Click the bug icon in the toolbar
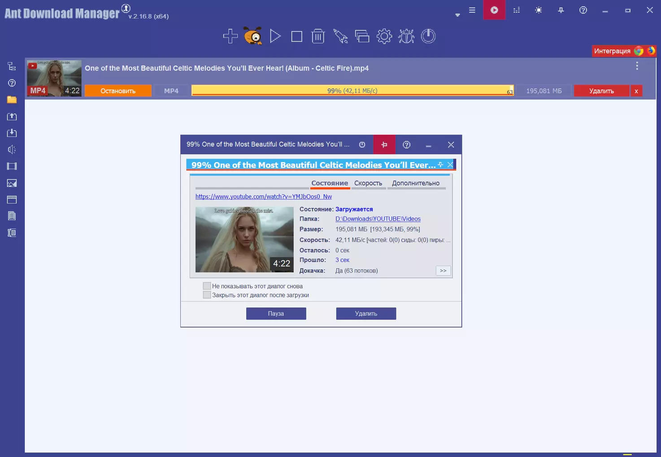 click(406, 36)
